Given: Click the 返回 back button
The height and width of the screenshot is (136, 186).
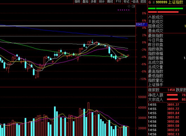Looking at the screenshot, I should [143, 2].
